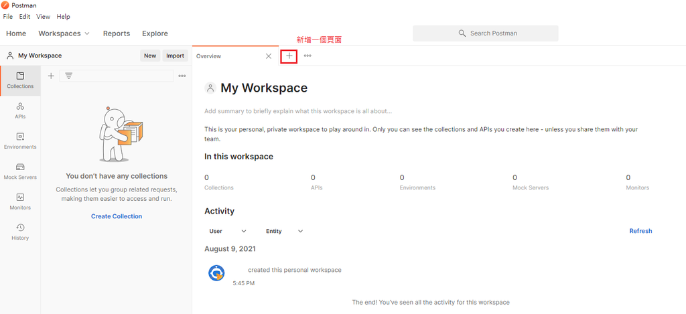Open the Entity filter dropdown

point(284,231)
